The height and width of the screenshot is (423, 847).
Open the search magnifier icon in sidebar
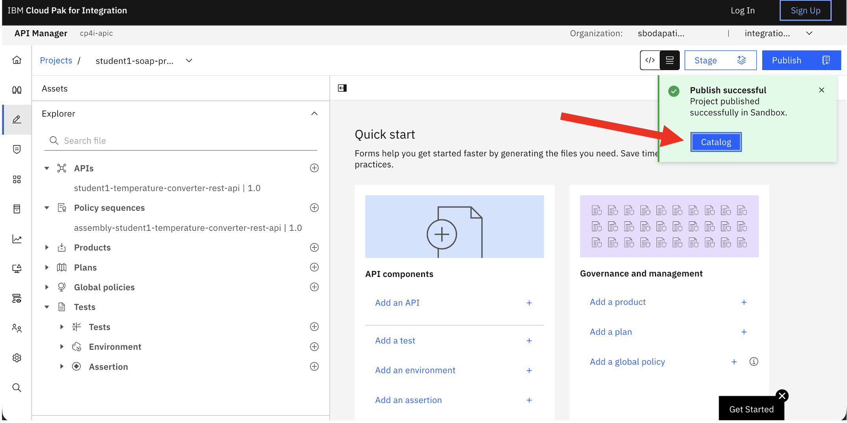point(17,388)
